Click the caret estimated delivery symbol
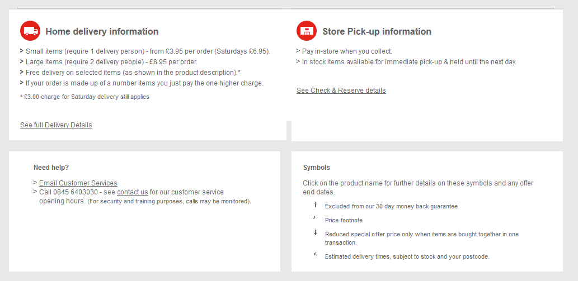Image resolution: width=578 pixels, height=281 pixels. (315, 255)
